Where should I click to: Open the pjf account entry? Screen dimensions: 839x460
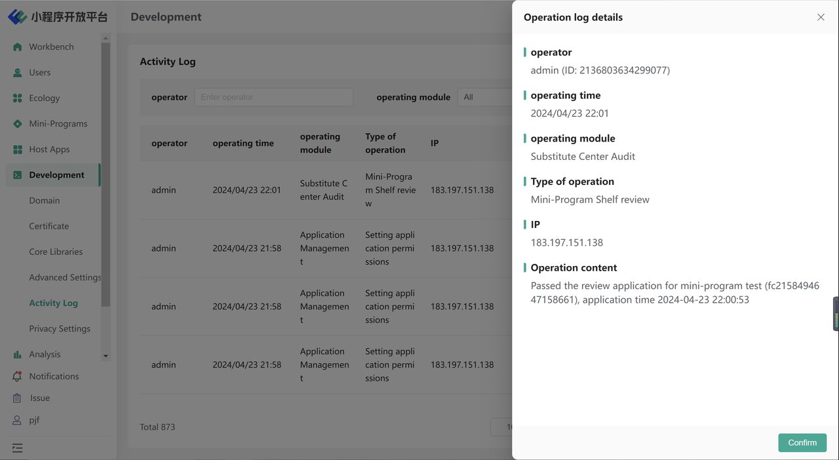pyautogui.click(x=34, y=421)
